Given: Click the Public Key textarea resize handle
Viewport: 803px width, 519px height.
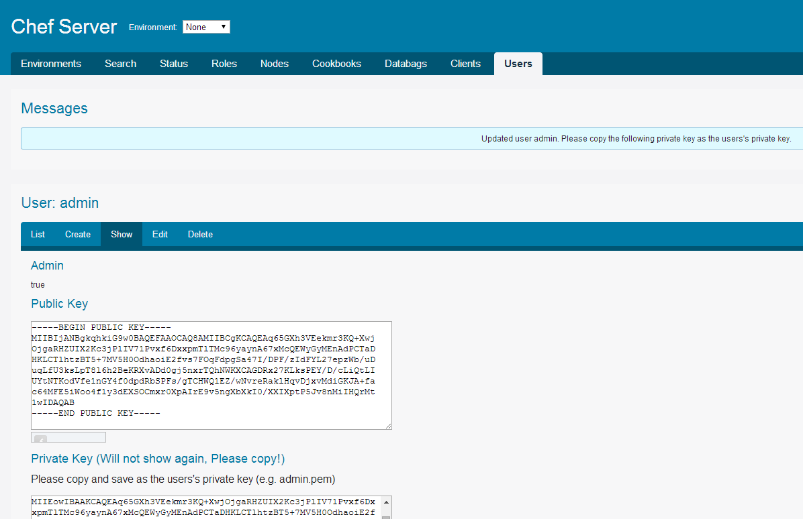Looking at the screenshot, I should pos(388,426).
